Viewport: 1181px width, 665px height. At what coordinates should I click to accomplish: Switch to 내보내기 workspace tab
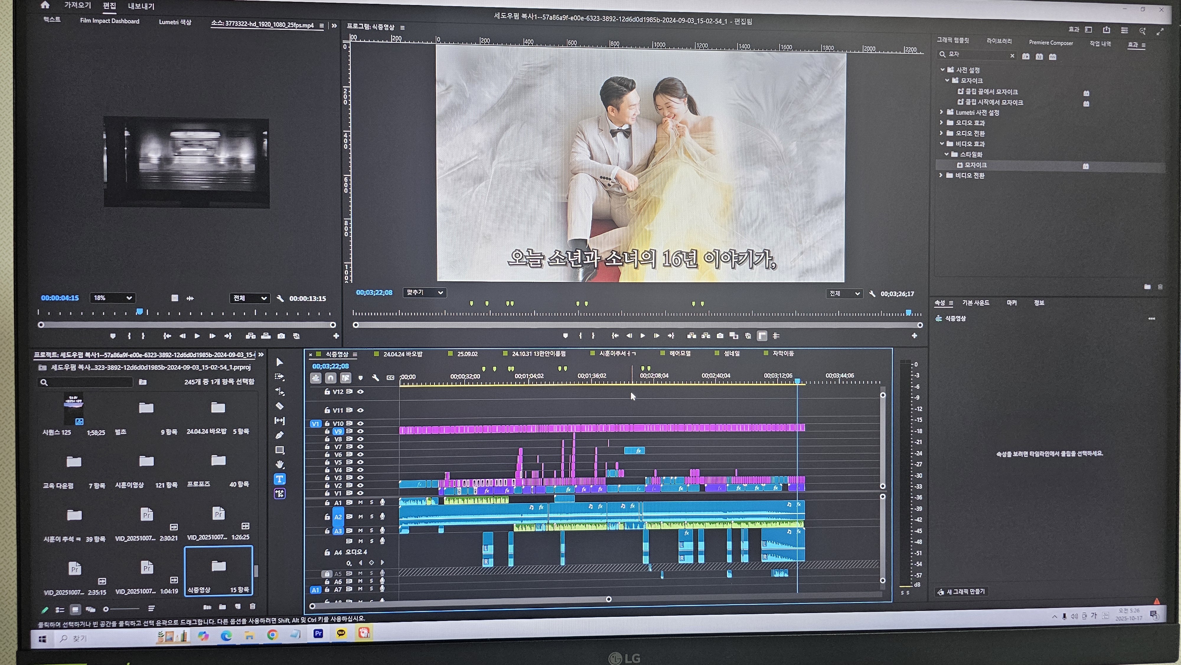pyautogui.click(x=141, y=6)
